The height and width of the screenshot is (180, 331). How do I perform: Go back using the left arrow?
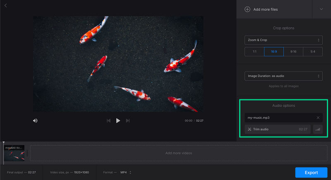point(6,5)
